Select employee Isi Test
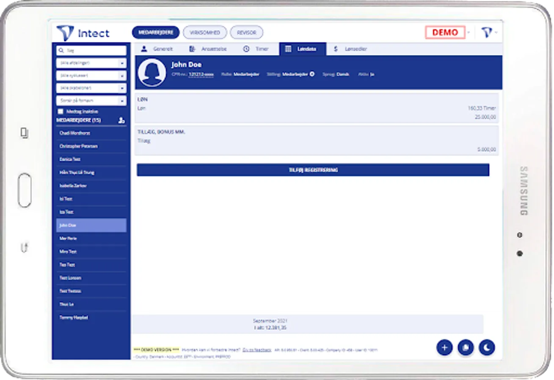This screenshot has width=554, height=380. coord(91,198)
